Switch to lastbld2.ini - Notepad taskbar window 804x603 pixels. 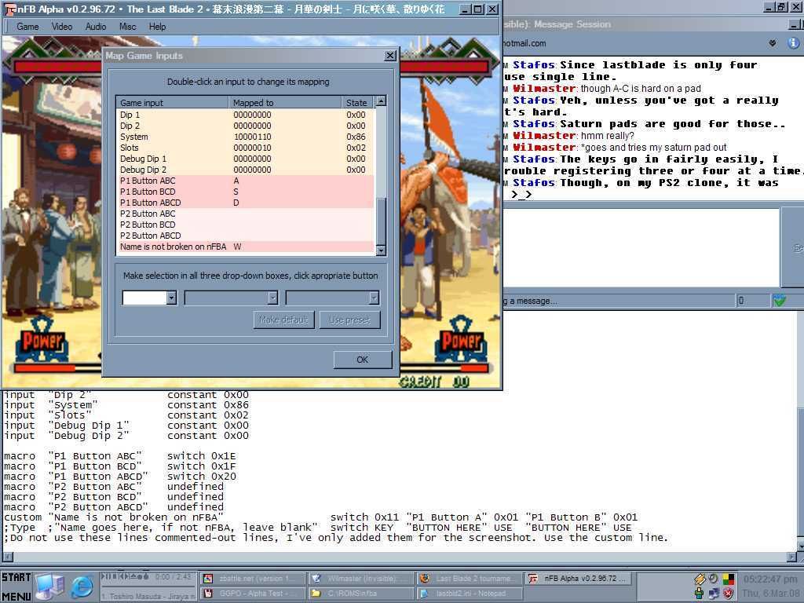pos(470,594)
